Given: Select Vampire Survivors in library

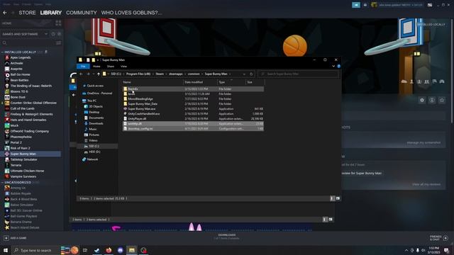Looking at the screenshot, I should [x=23, y=176].
